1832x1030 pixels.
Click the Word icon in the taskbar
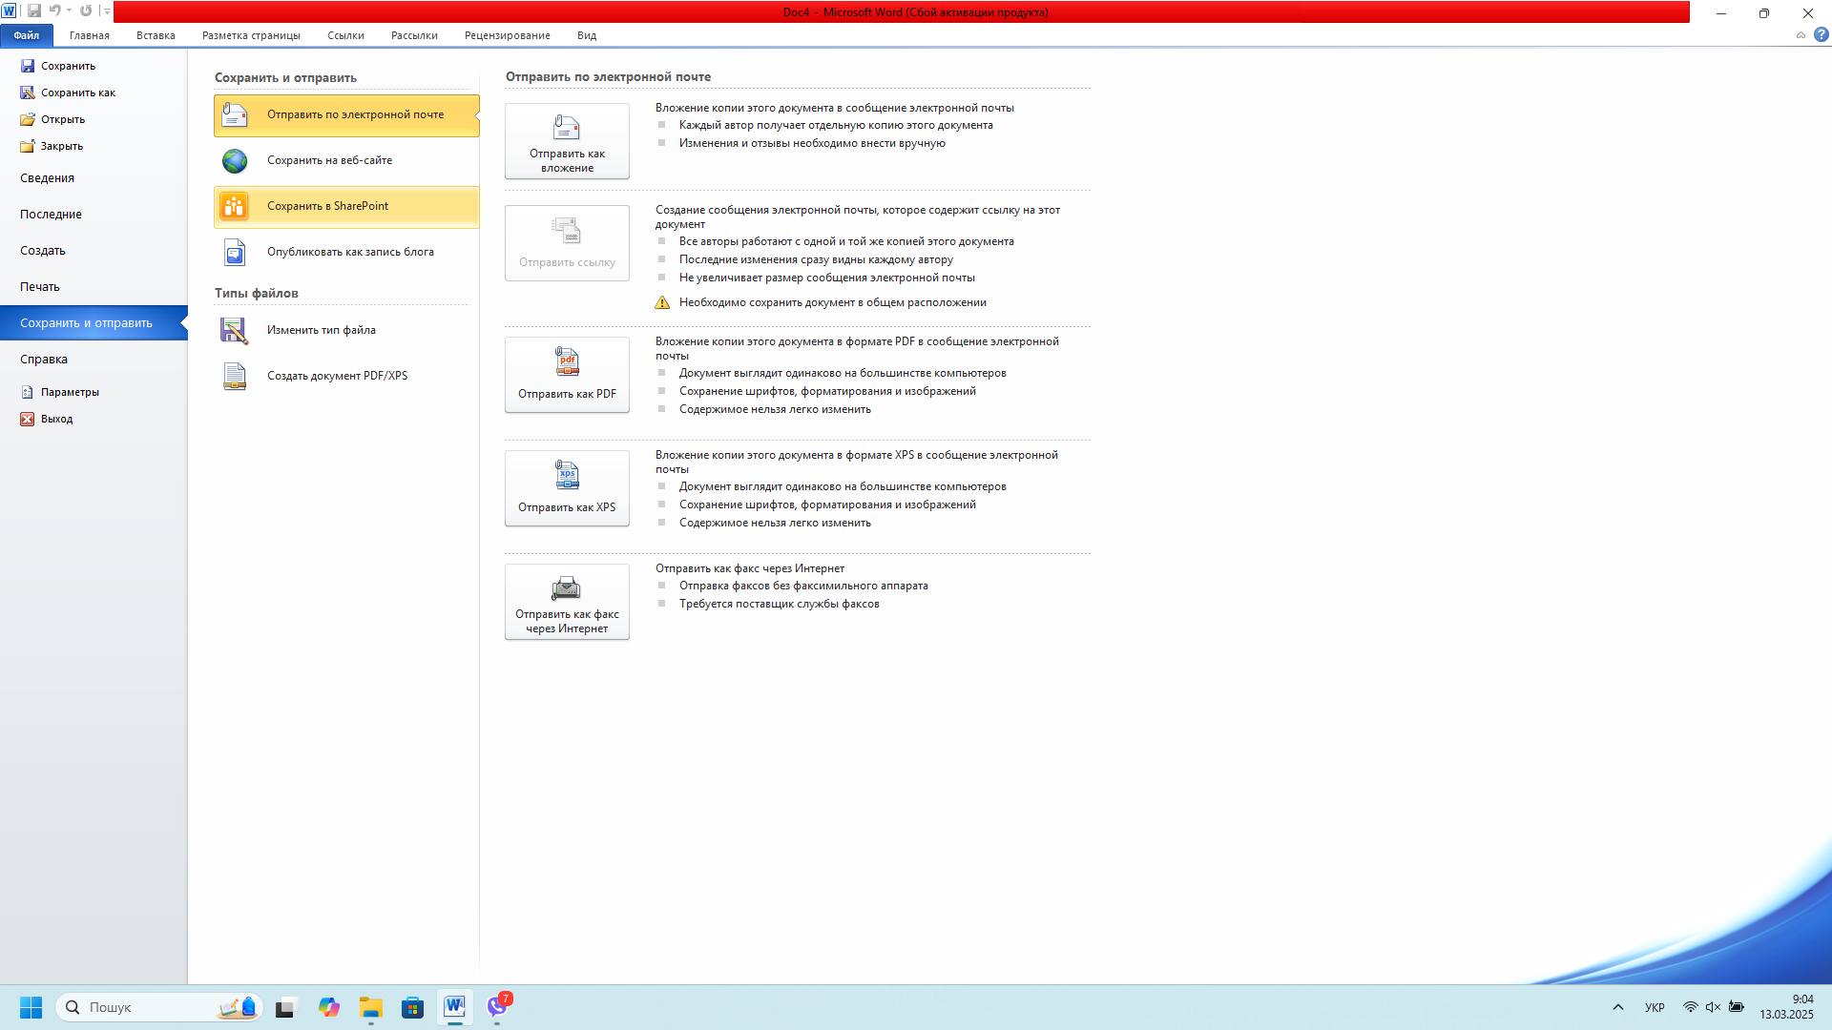point(455,1007)
